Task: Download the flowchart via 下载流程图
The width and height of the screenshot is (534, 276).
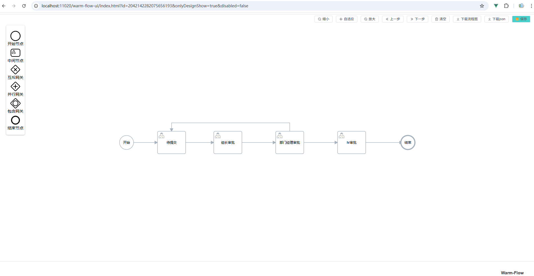Action: point(467,19)
